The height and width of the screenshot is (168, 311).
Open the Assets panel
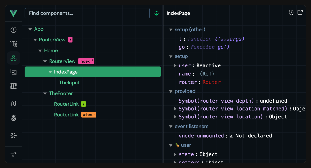click(x=13, y=72)
